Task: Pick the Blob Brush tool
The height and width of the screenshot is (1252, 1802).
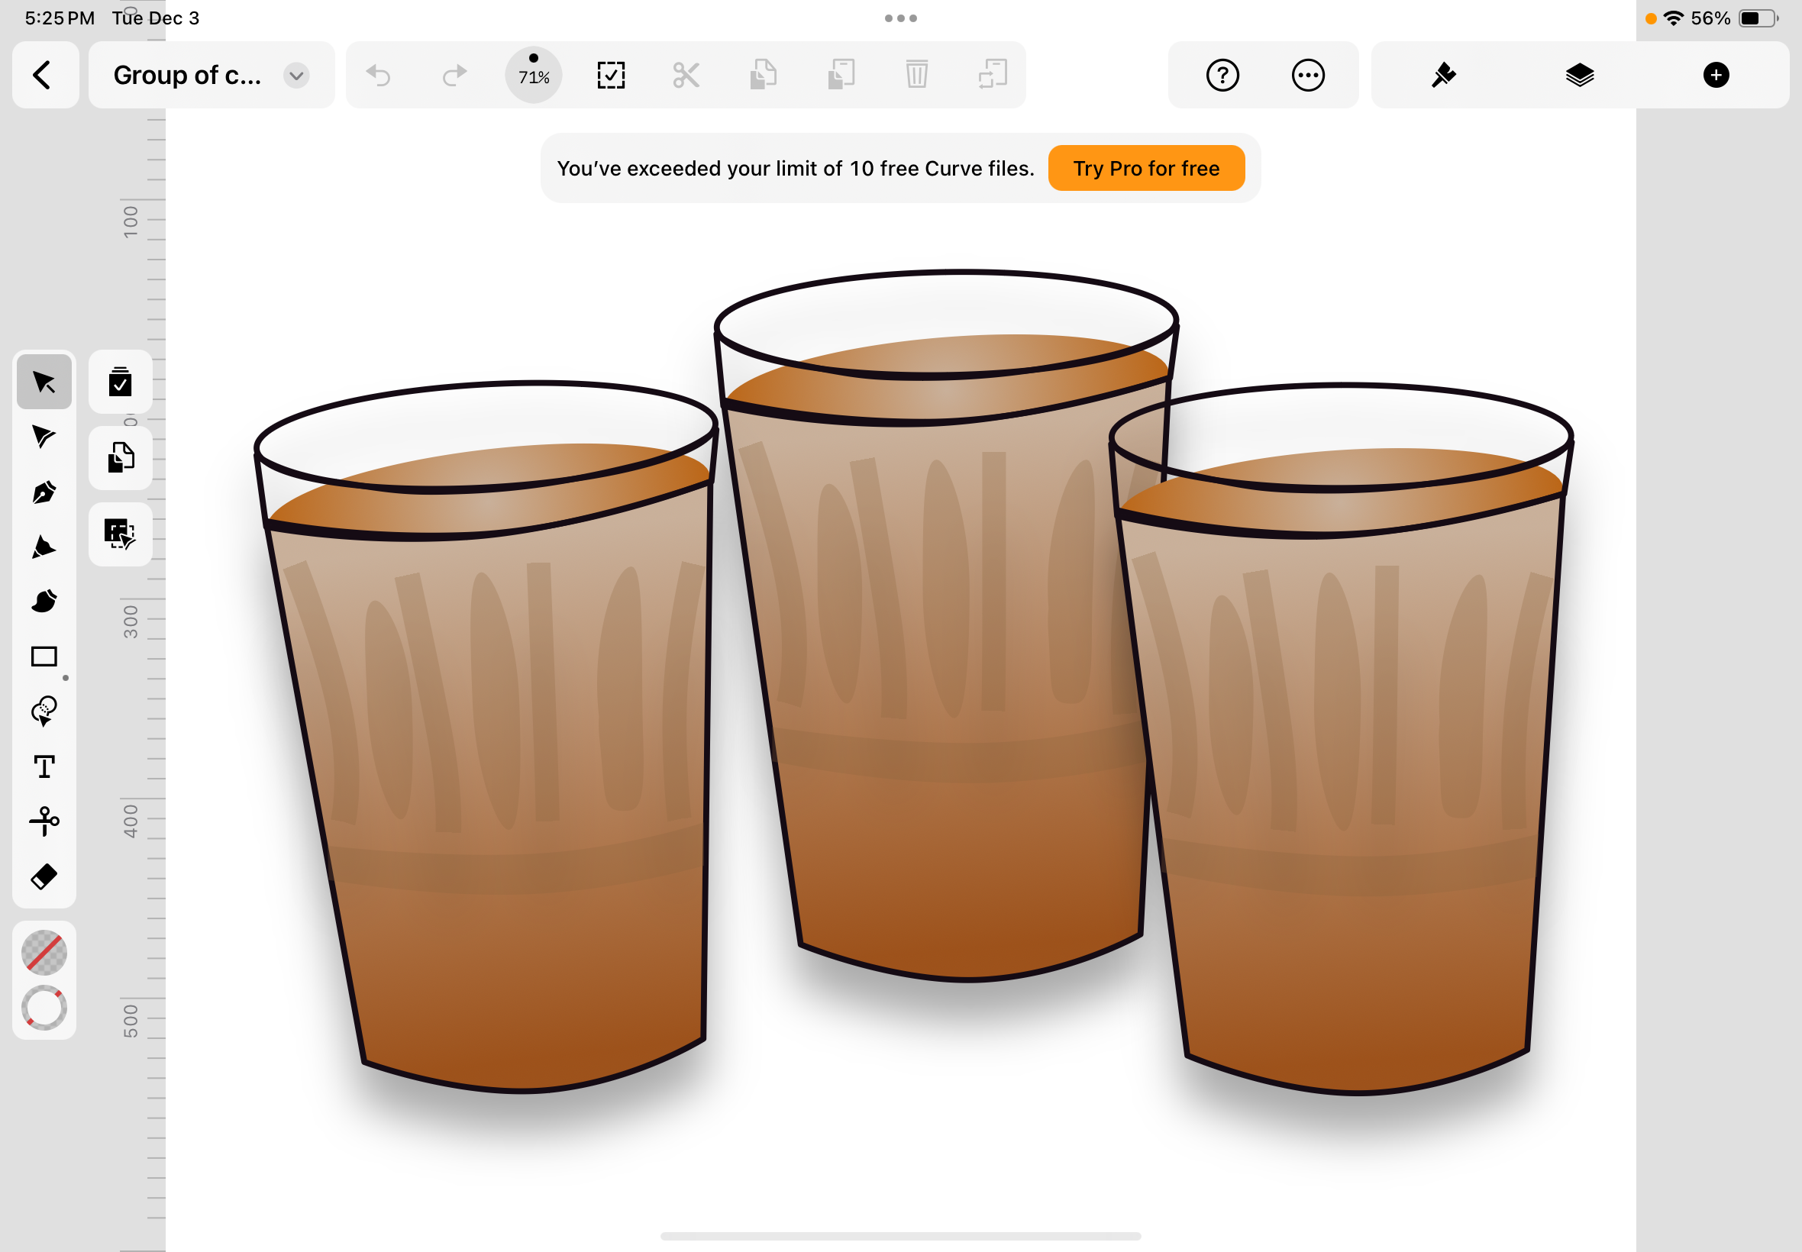Action: pos(44,602)
